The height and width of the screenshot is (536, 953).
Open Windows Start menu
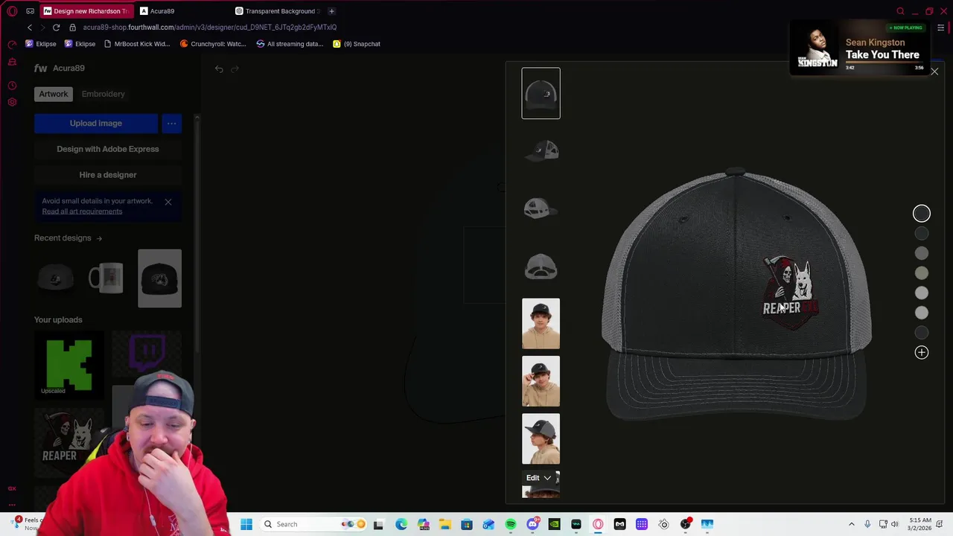point(246,524)
